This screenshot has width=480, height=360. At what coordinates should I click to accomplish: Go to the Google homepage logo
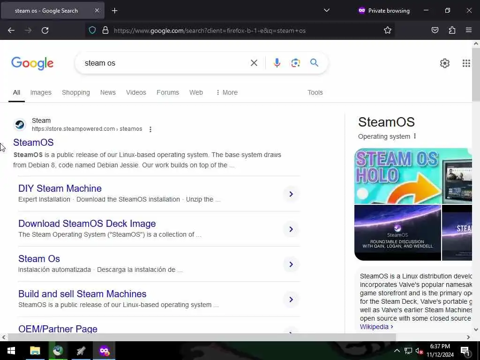coord(32,63)
